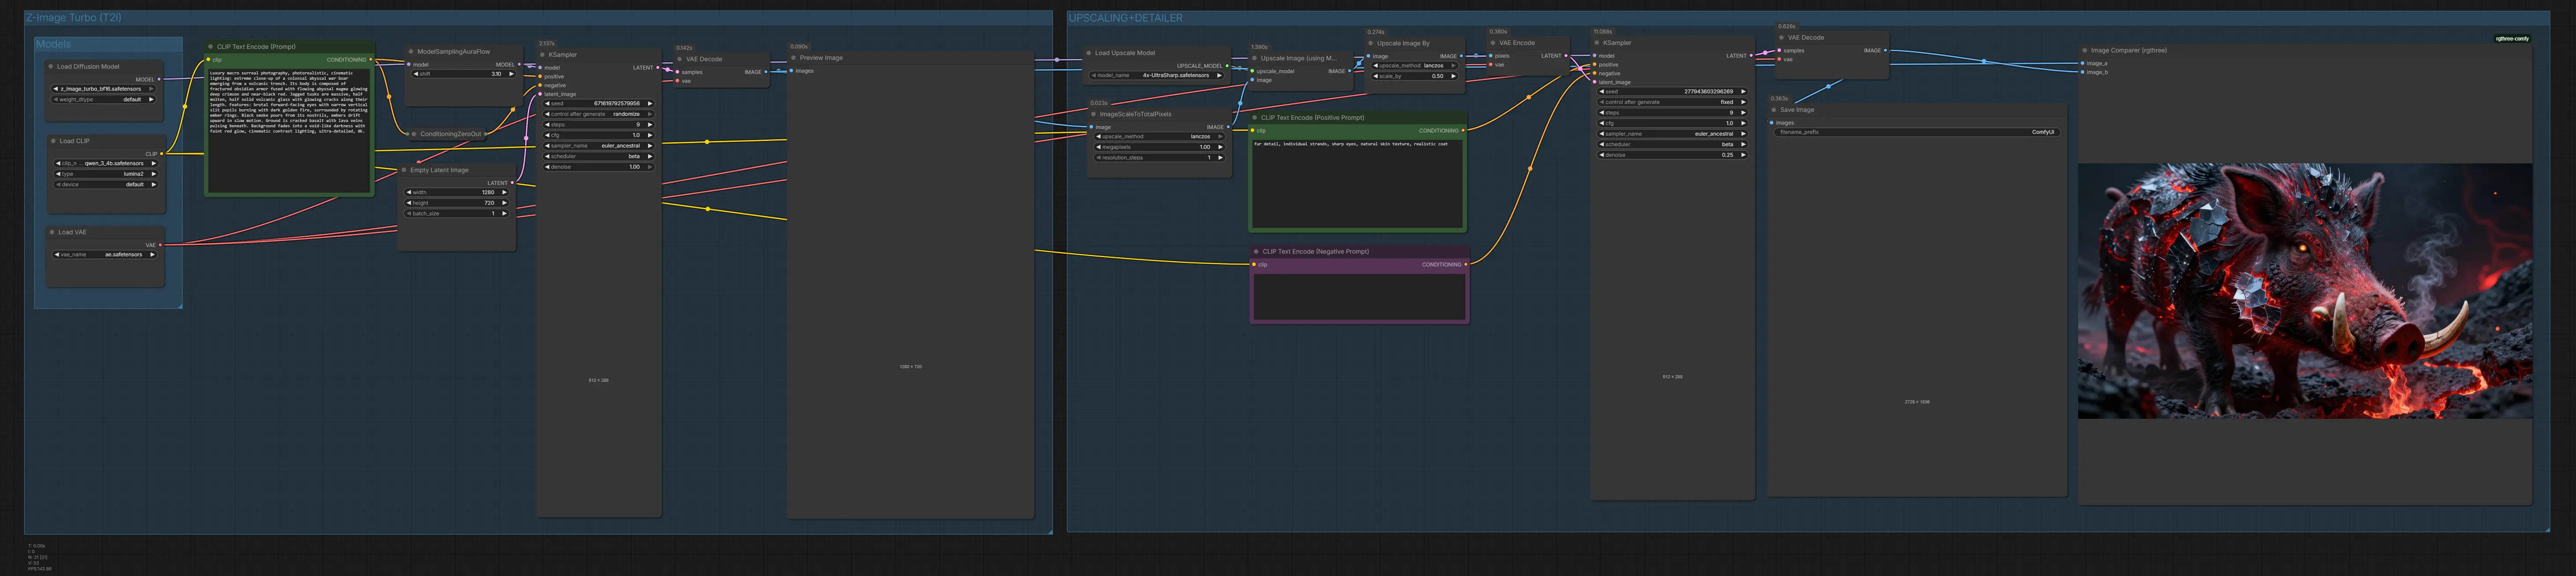Increase resolution_steps value
Viewport: 2576px width, 576px height.
coord(1220,158)
